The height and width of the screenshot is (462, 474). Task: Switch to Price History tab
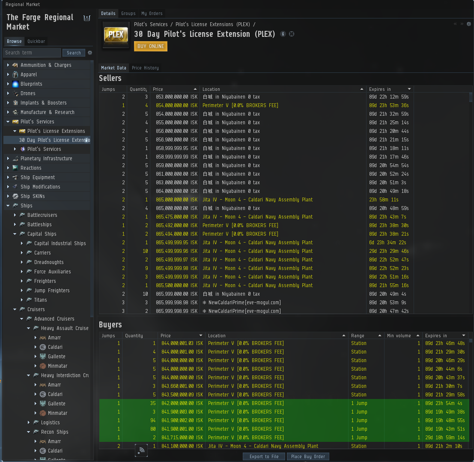click(145, 68)
